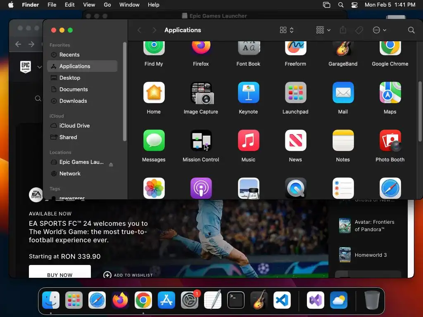Open Recents in Finder sidebar
The width and height of the screenshot is (423, 317).
(x=82, y=55)
